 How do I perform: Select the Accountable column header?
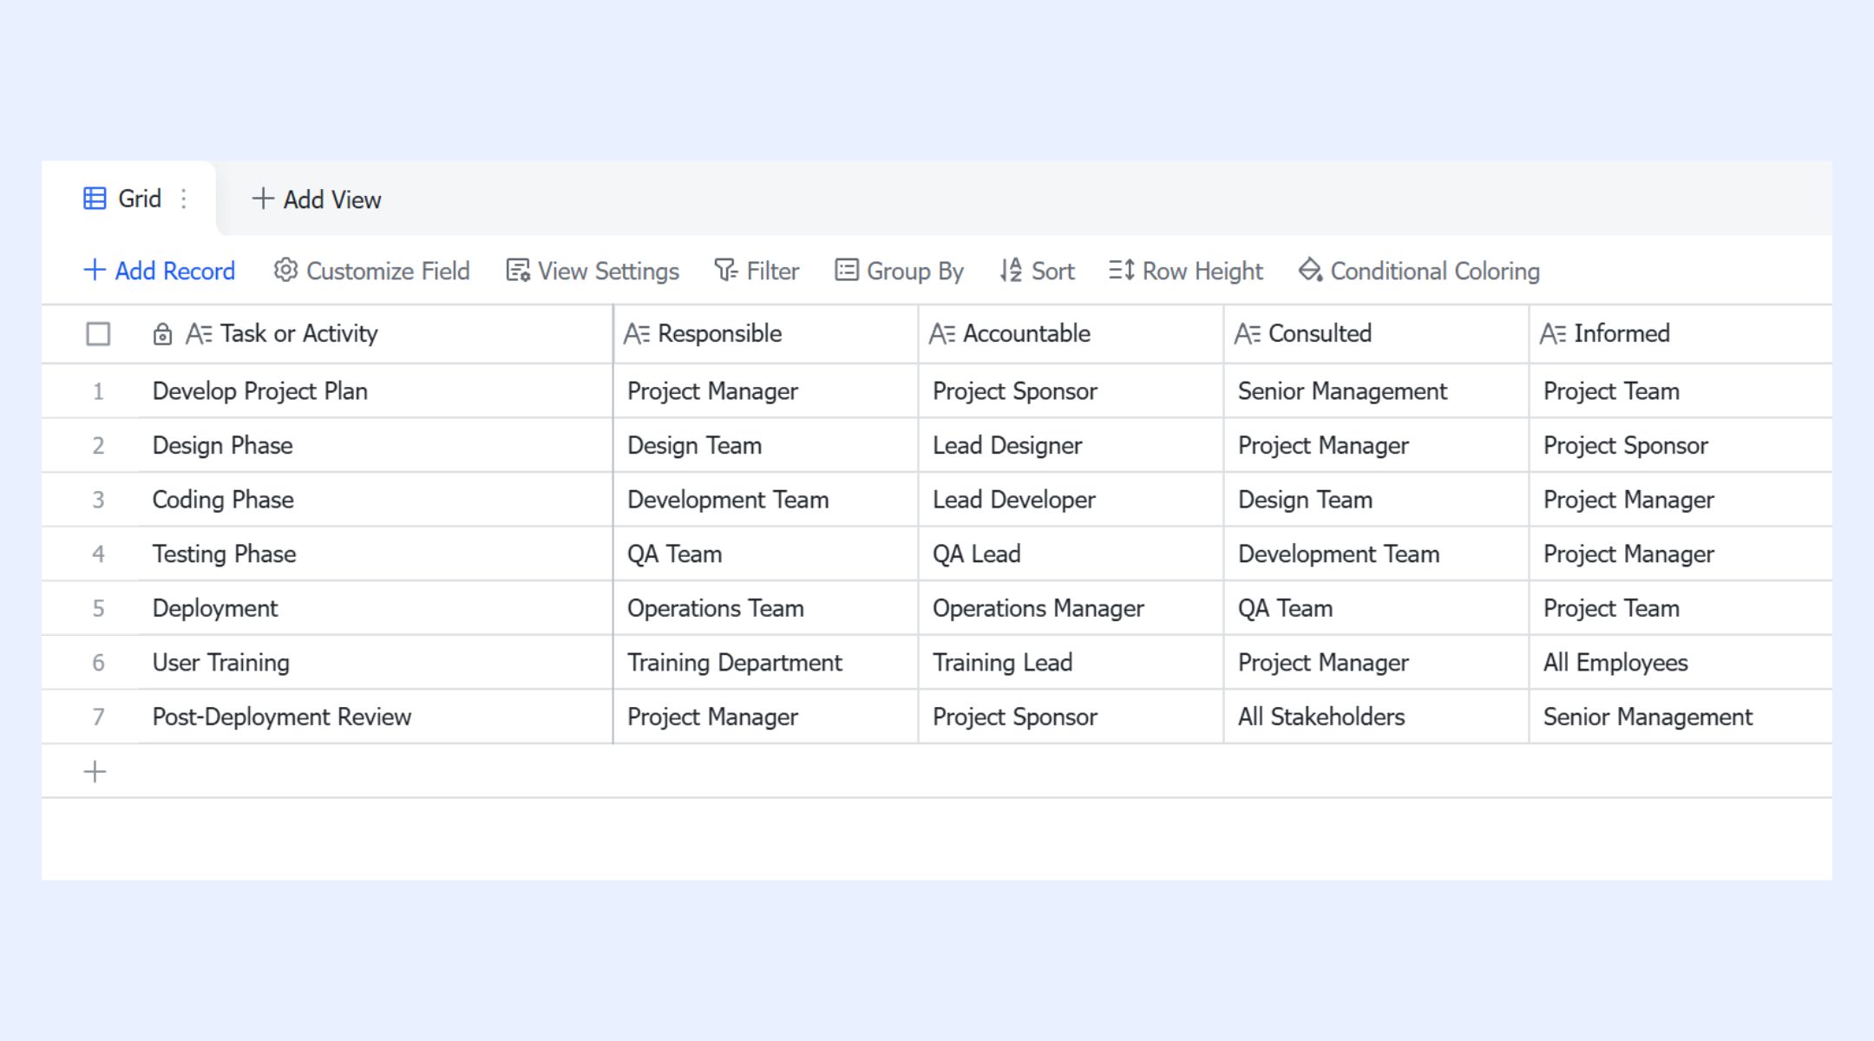click(x=1026, y=333)
